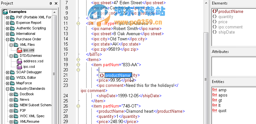Choose productName from autocomplete popup
256x124 pixels.
tap(118, 75)
